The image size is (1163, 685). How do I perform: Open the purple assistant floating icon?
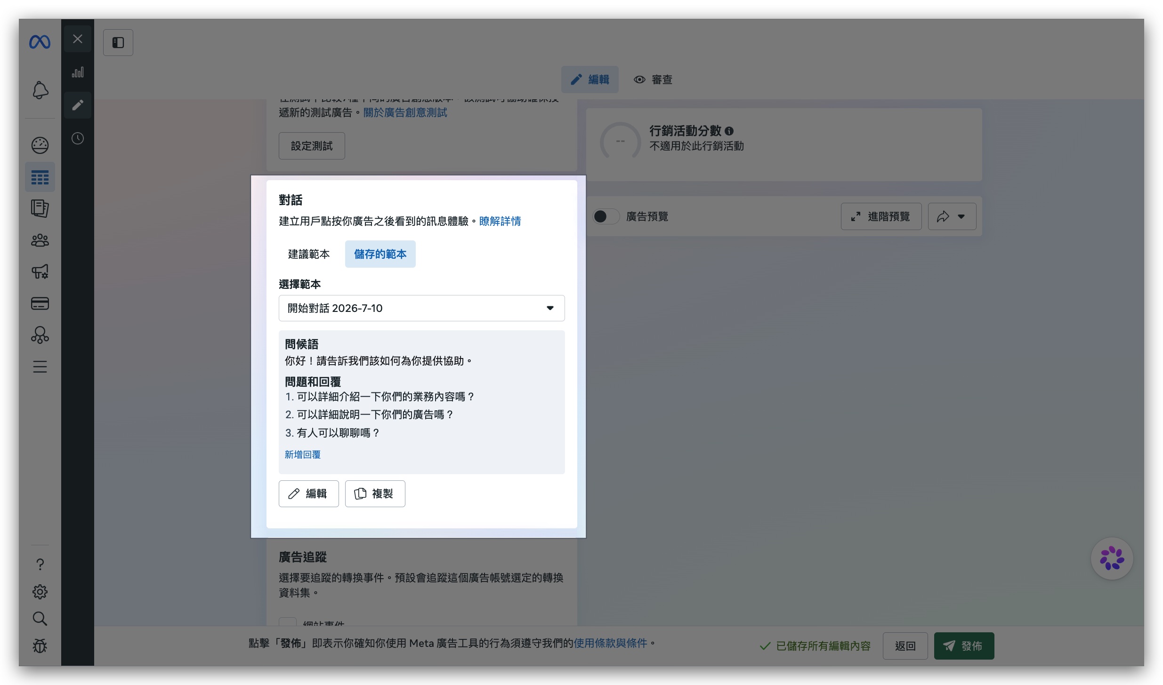coord(1112,558)
